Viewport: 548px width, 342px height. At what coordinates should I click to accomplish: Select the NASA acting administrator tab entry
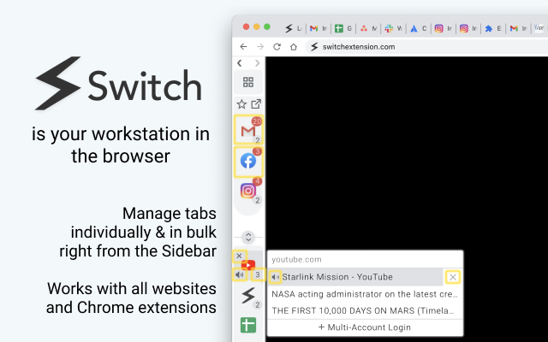pos(365,294)
